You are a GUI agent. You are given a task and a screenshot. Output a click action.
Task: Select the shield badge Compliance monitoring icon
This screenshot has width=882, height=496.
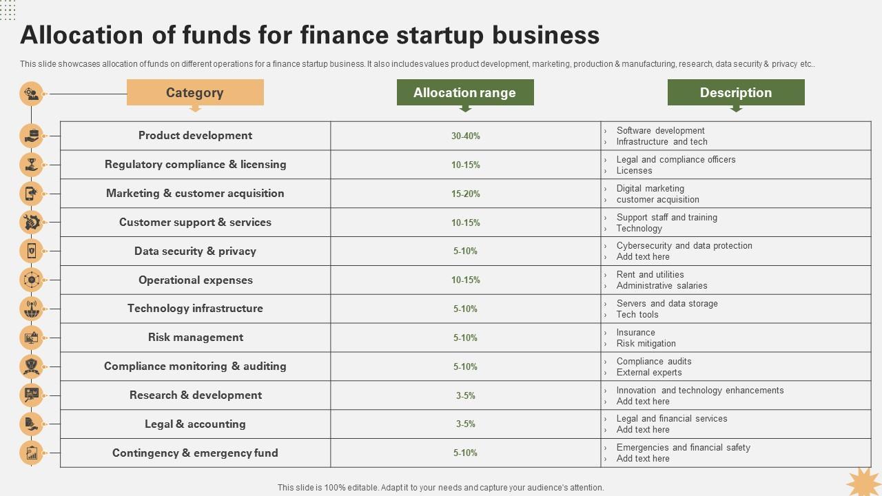pyautogui.click(x=32, y=366)
